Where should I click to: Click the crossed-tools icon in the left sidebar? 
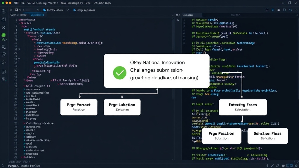coord(4,27)
